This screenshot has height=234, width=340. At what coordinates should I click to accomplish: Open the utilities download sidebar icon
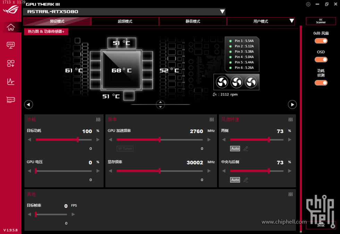point(11,63)
